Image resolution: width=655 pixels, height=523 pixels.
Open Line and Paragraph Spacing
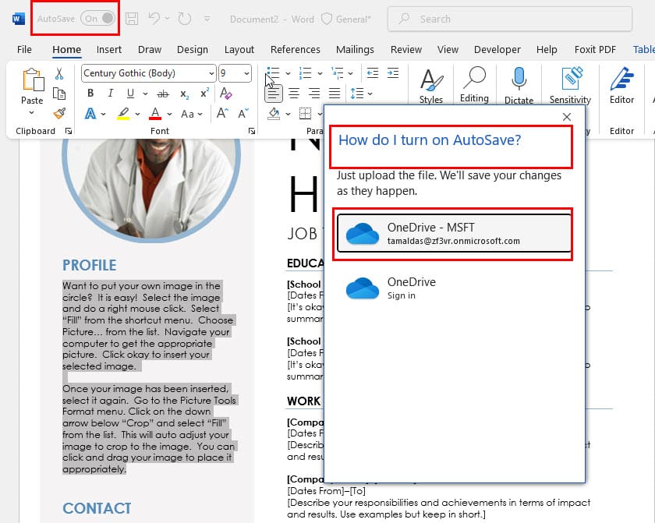[x=357, y=93]
